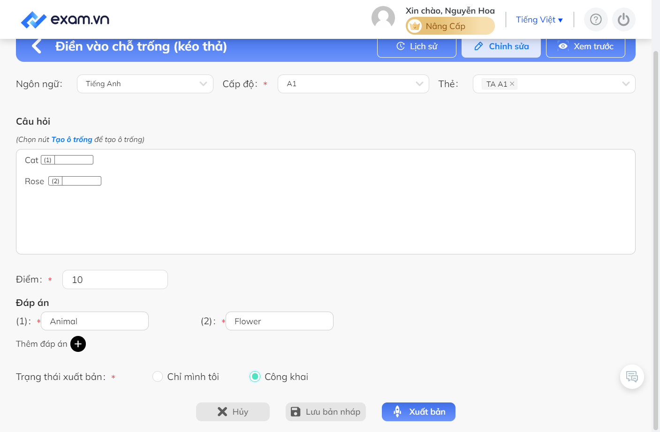660x432 pixels.
Task: Click answer (2) field containing Flower
Action: click(280, 321)
